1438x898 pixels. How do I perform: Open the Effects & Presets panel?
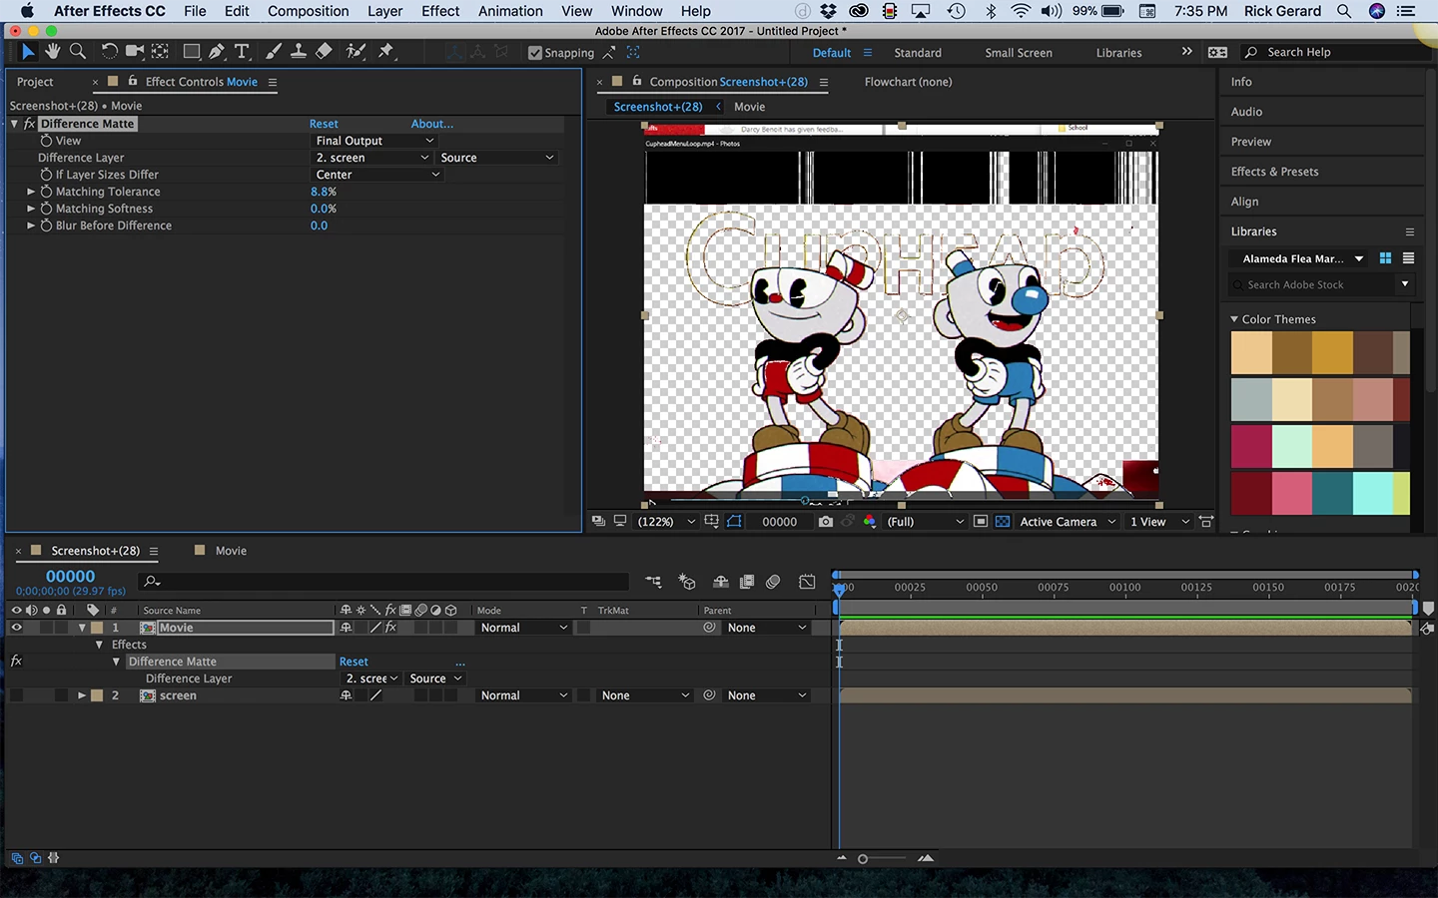click(x=1274, y=172)
